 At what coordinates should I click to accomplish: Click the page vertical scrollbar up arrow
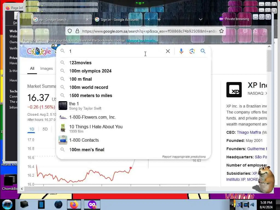click(x=269, y=46)
